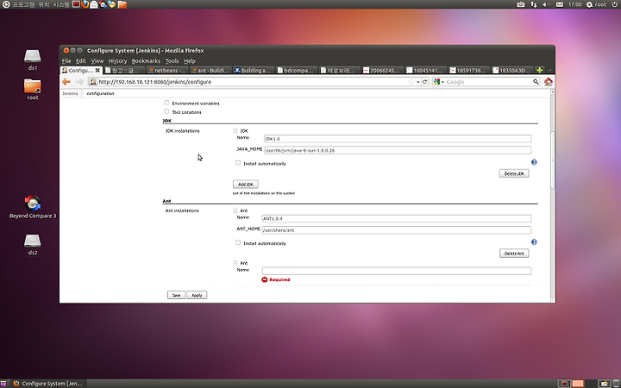Show desktop via bottom-left panel icon
This screenshot has width=621, height=388.
3,383
